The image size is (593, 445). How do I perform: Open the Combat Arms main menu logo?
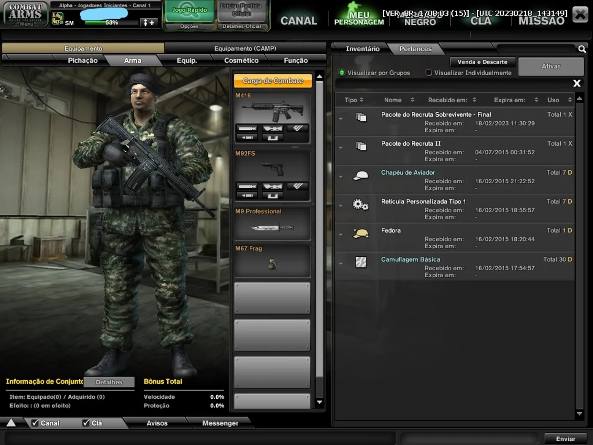(25, 14)
